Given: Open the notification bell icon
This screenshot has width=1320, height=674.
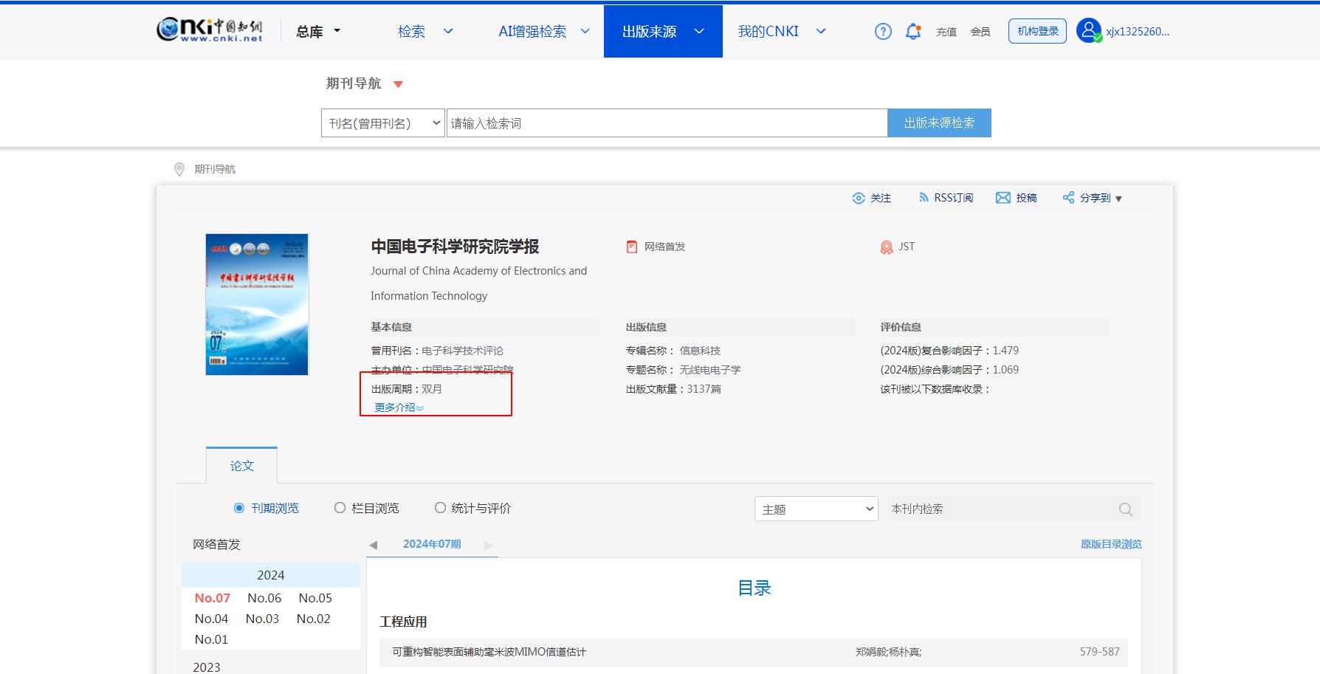Looking at the screenshot, I should tap(913, 31).
